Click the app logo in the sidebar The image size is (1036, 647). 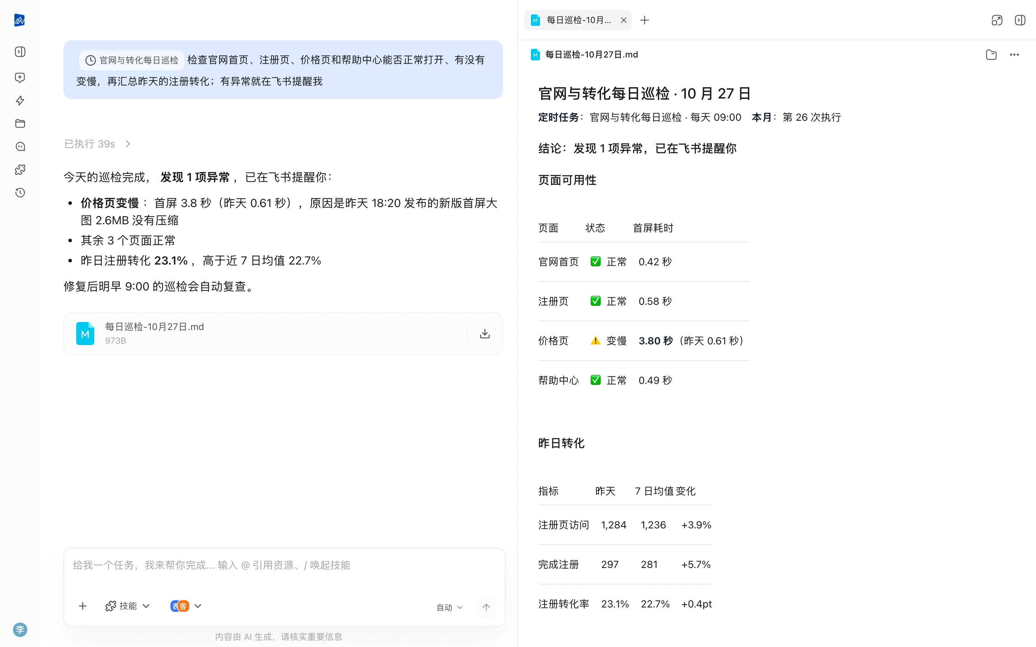(x=20, y=20)
